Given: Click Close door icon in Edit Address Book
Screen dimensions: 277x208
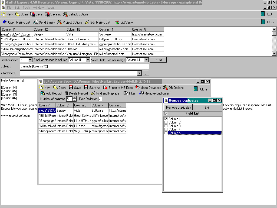Looking at the screenshot, I should pyautogui.click(x=196, y=89).
